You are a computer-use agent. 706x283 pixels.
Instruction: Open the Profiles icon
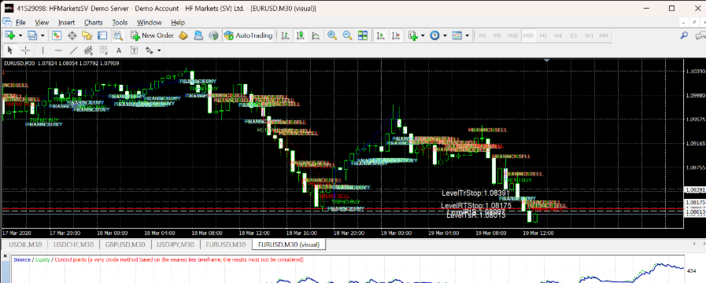click(x=32, y=35)
